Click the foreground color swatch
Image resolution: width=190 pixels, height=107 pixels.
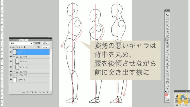pyautogui.click(x=167, y=95)
